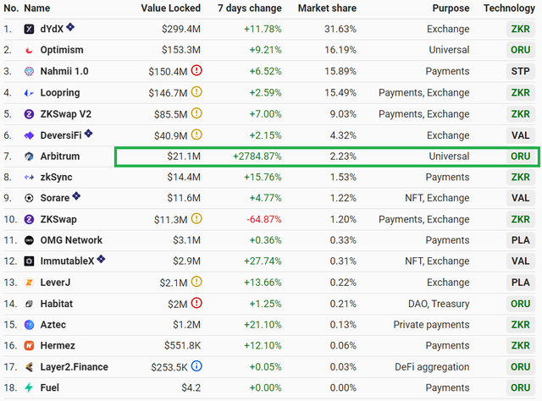
Task: Click the Technology column header
Action: pos(509,8)
